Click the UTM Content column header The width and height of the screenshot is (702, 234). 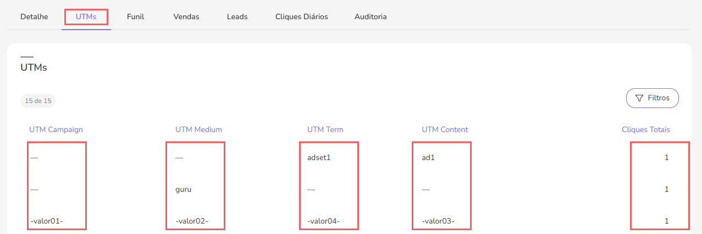pyautogui.click(x=445, y=129)
